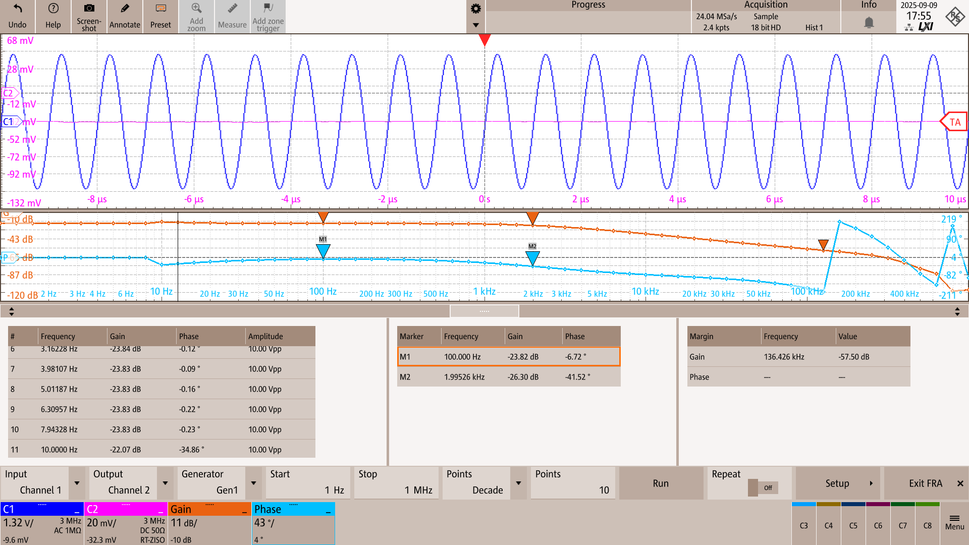Click the Preset icon
This screenshot has height=545, width=969.
(x=160, y=9)
